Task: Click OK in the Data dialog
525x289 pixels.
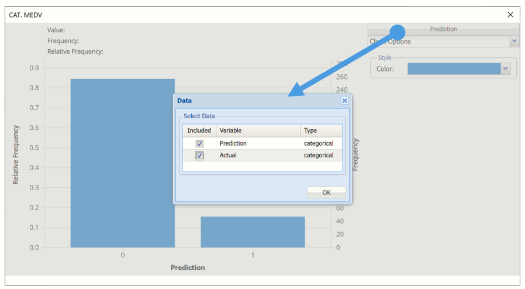Action: tap(326, 192)
